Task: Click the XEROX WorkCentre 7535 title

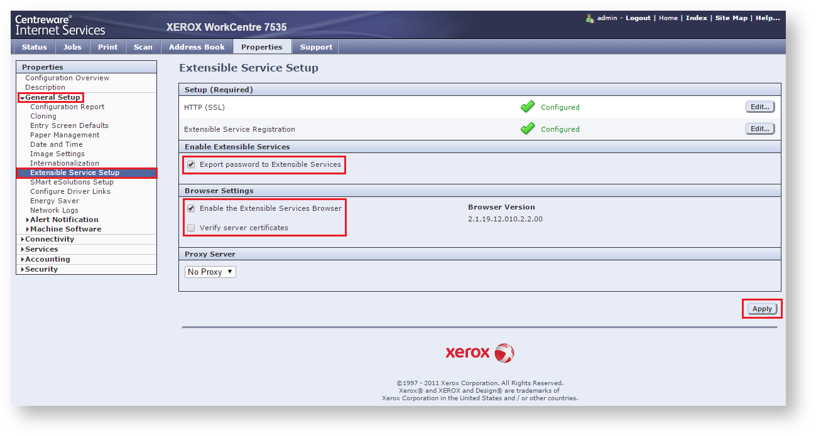Action: tap(227, 27)
